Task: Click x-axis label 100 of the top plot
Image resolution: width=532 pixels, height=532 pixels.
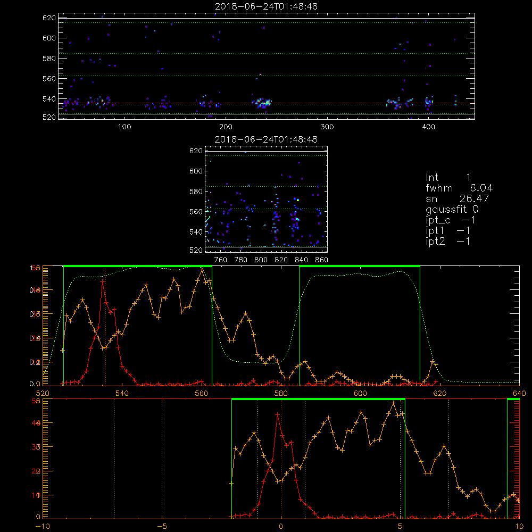Action: (124, 127)
